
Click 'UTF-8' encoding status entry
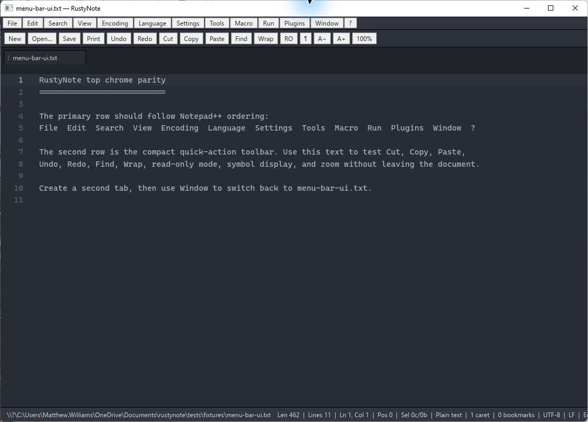point(551,415)
